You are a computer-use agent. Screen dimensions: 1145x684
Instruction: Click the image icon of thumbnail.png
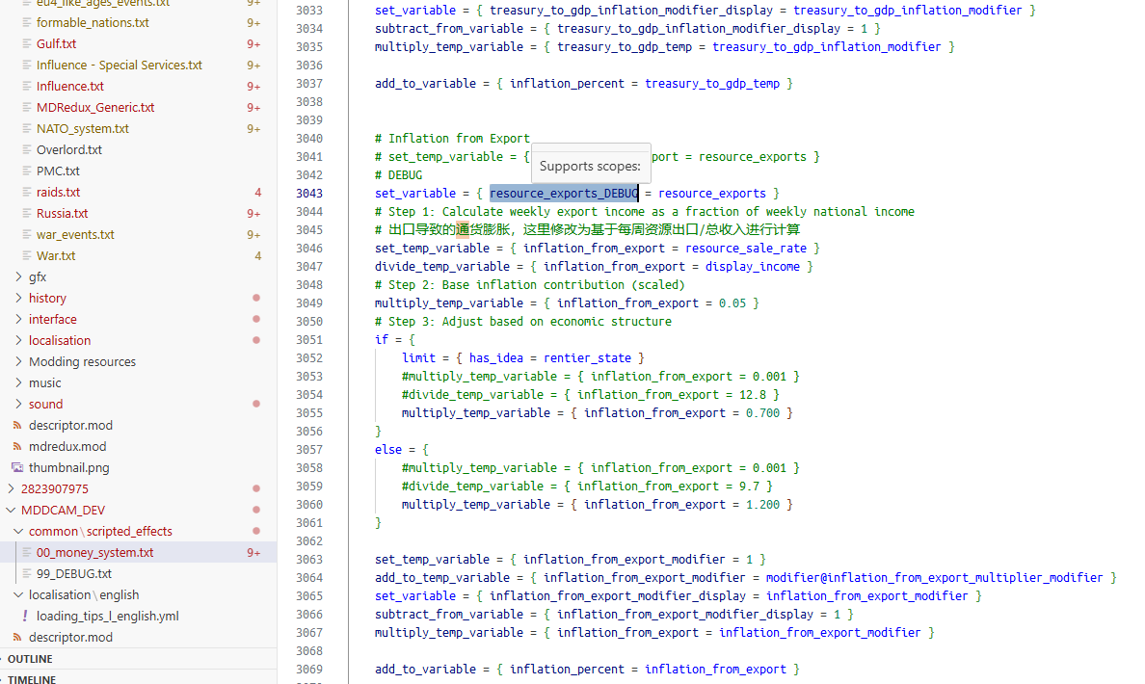[17, 468]
